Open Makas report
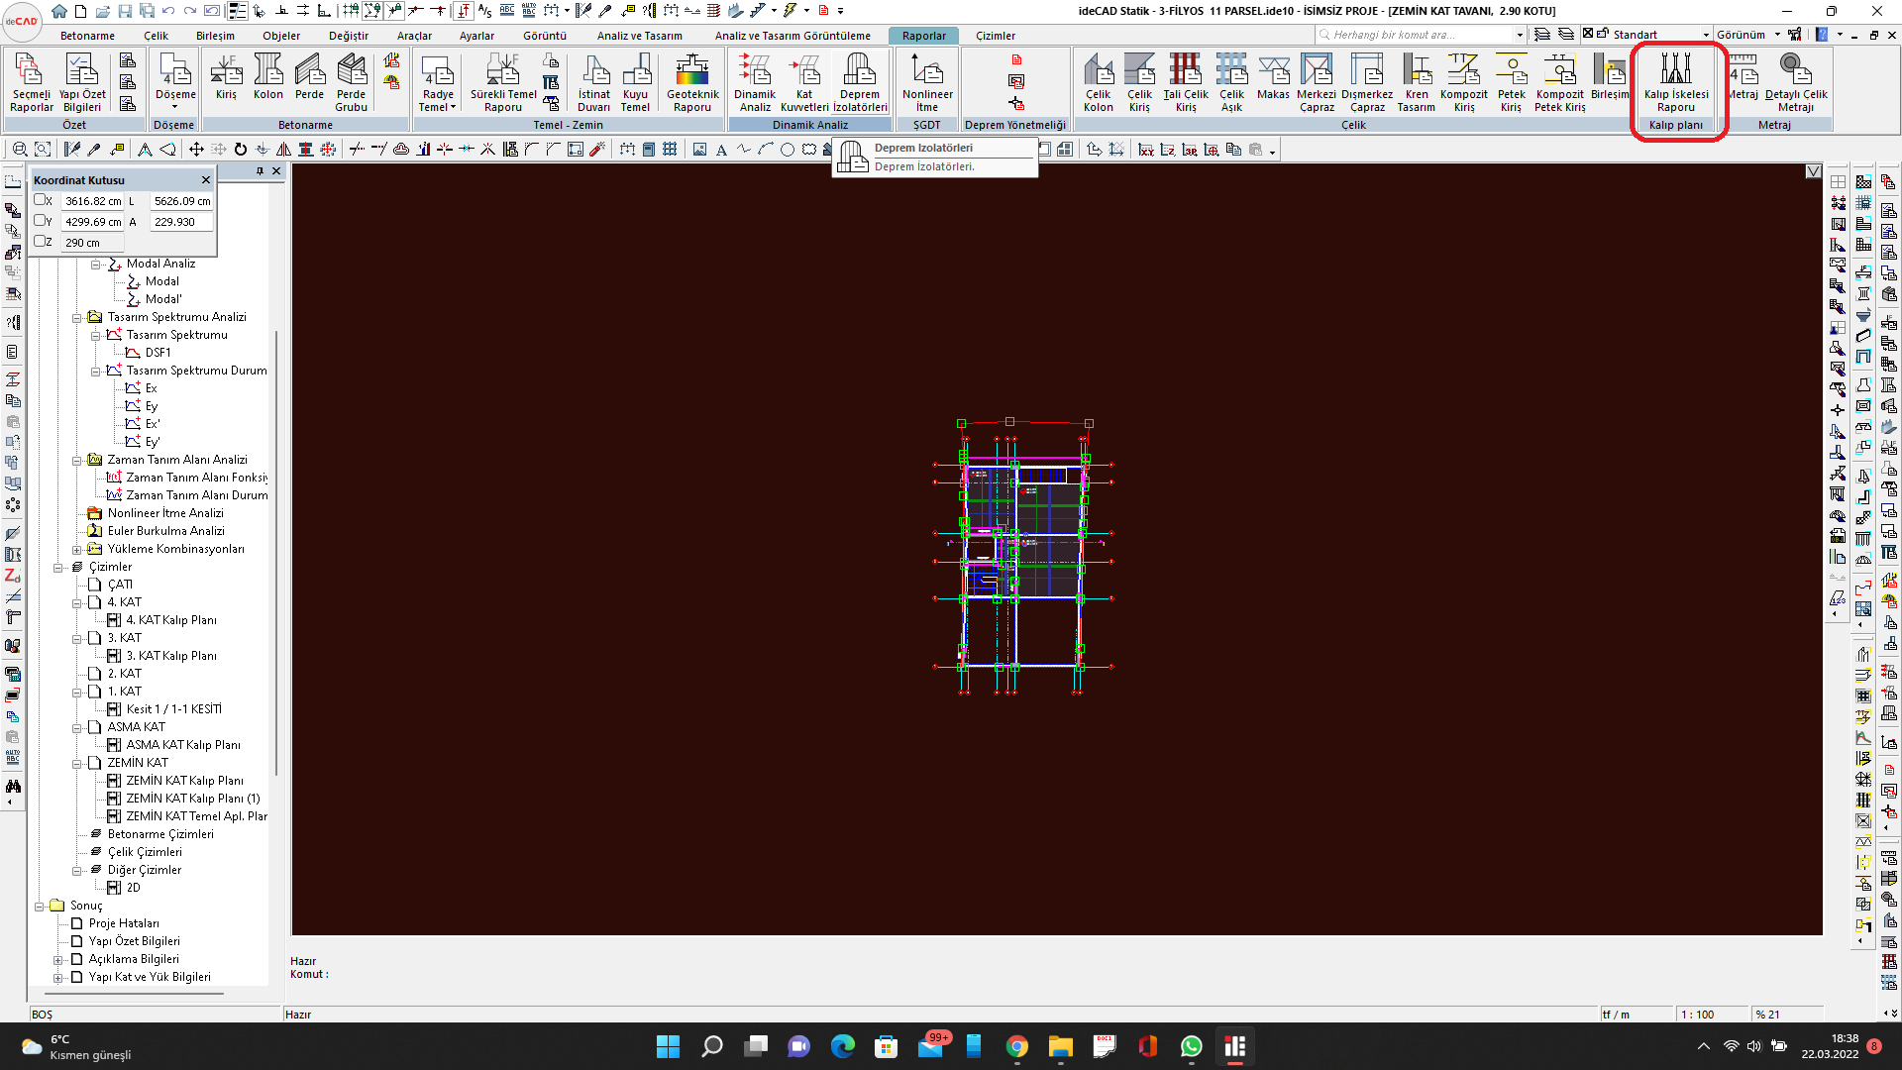This screenshot has height=1070, width=1902. coord(1273,76)
